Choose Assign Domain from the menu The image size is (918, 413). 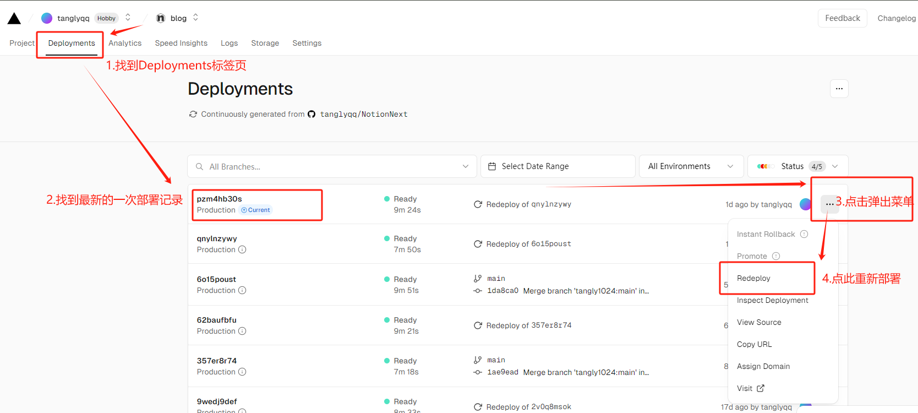click(x=783, y=366)
